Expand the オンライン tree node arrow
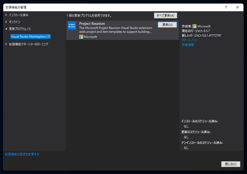This screenshot has height=174, width=247. tap(6, 22)
